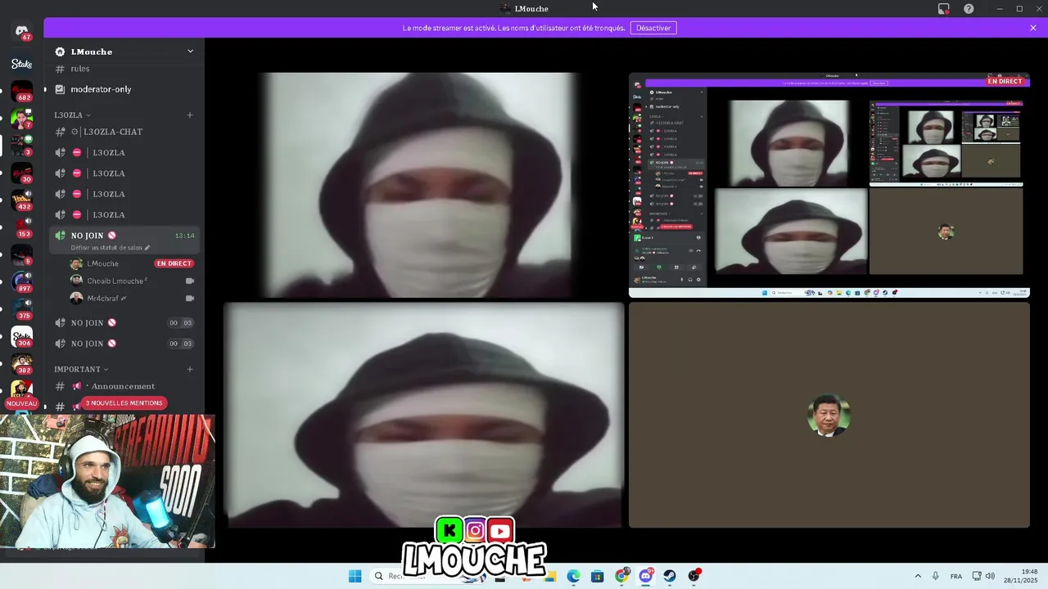The width and height of the screenshot is (1048, 589).
Task: Open the volume tray icon
Action: pyautogui.click(x=990, y=576)
